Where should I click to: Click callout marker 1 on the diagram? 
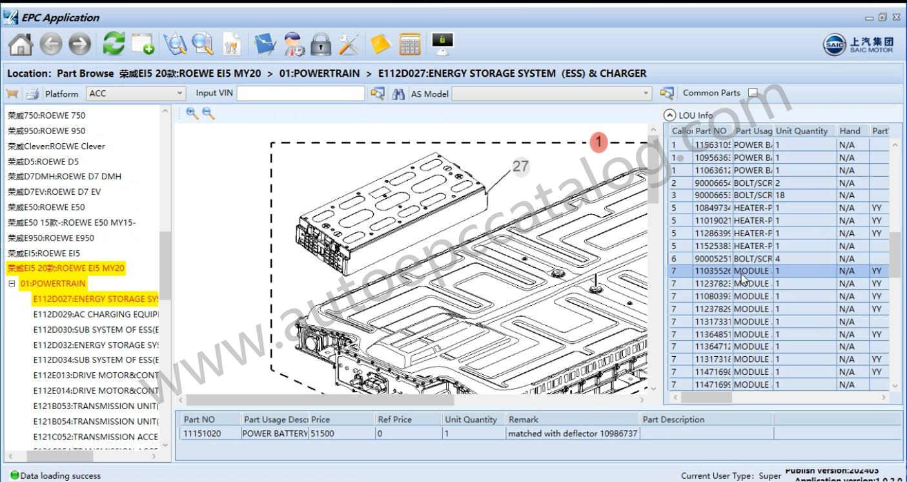[598, 141]
